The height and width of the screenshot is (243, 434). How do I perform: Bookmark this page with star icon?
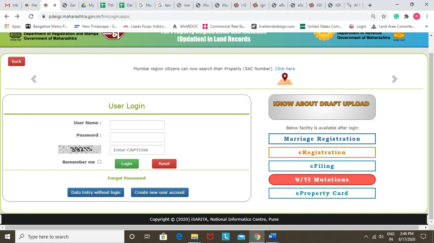click(383, 17)
